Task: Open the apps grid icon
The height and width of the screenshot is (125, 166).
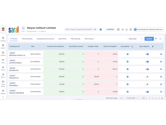Action: 131,29
